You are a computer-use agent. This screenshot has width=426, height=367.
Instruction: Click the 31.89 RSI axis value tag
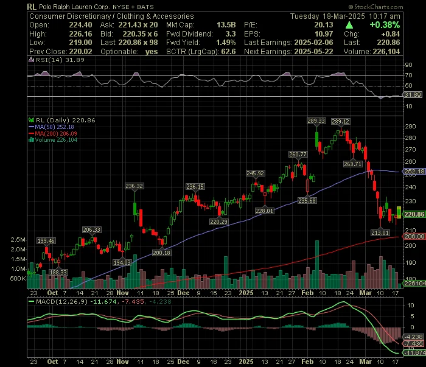click(413, 94)
